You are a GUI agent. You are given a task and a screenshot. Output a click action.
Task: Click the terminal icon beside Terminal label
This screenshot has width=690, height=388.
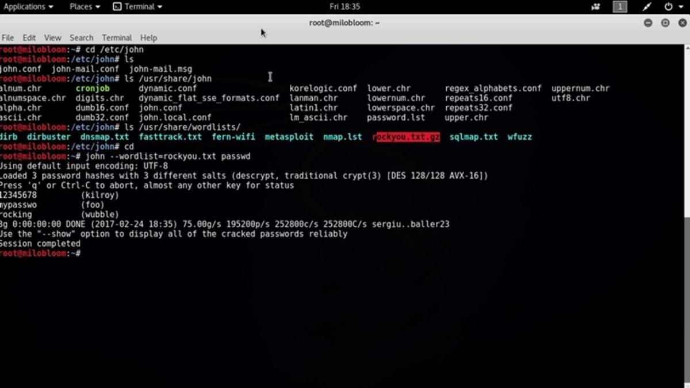tap(117, 6)
